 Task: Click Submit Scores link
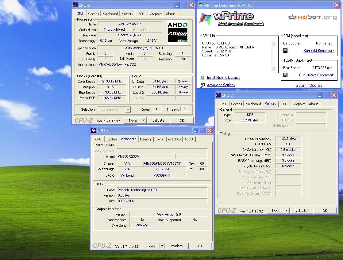coord(309,85)
